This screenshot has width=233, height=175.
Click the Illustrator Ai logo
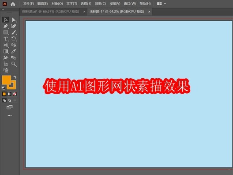click(4, 4)
